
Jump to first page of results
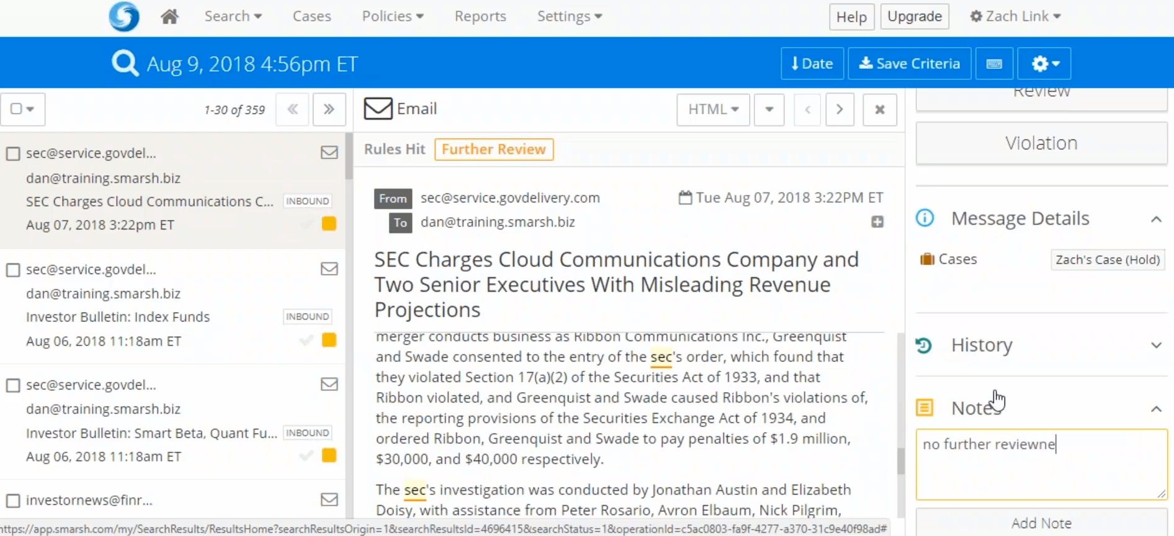point(292,109)
